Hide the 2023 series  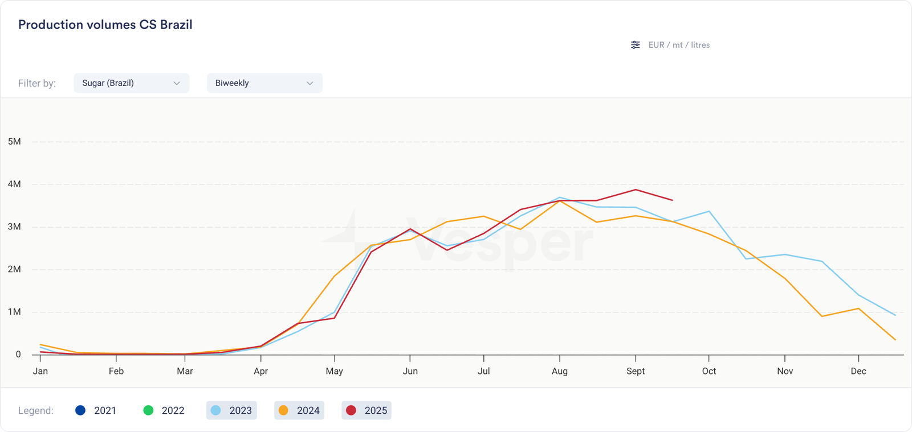coord(231,410)
